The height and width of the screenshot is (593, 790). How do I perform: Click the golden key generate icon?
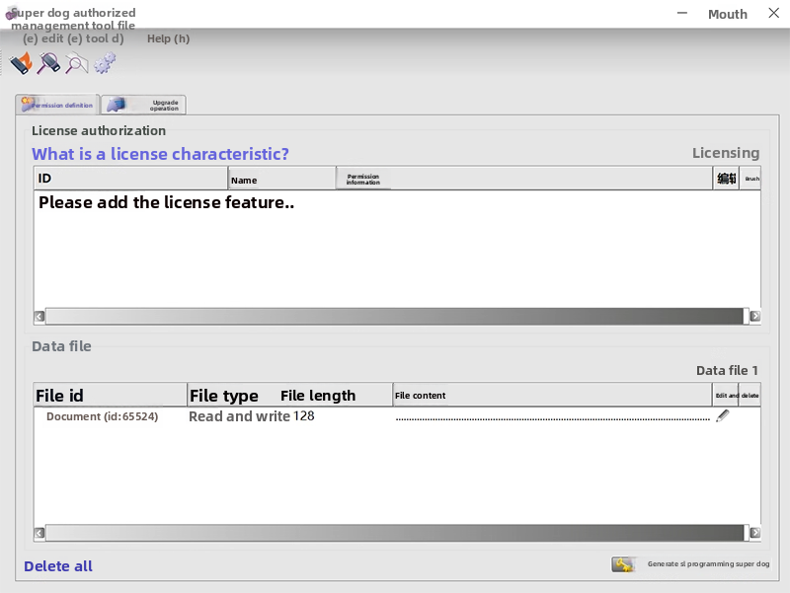tap(622, 564)
